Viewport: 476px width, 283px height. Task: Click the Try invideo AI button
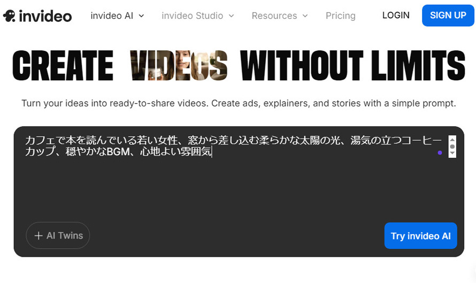(420, 235)
